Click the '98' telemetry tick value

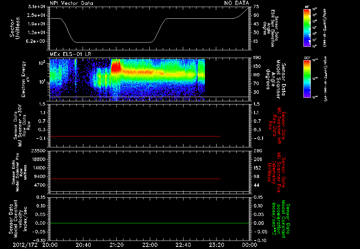(x=256, y=177)
